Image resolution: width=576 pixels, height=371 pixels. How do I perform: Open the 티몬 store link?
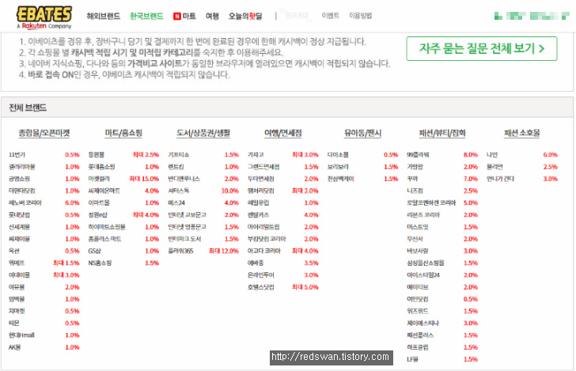(14, 324)
